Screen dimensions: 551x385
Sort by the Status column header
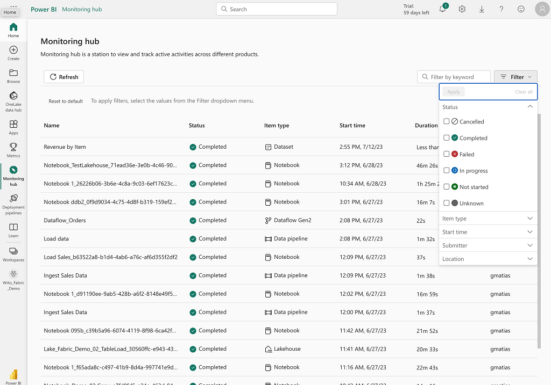click(197, 126)
